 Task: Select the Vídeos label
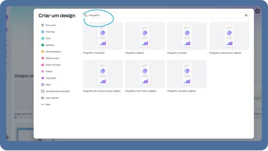49,71
